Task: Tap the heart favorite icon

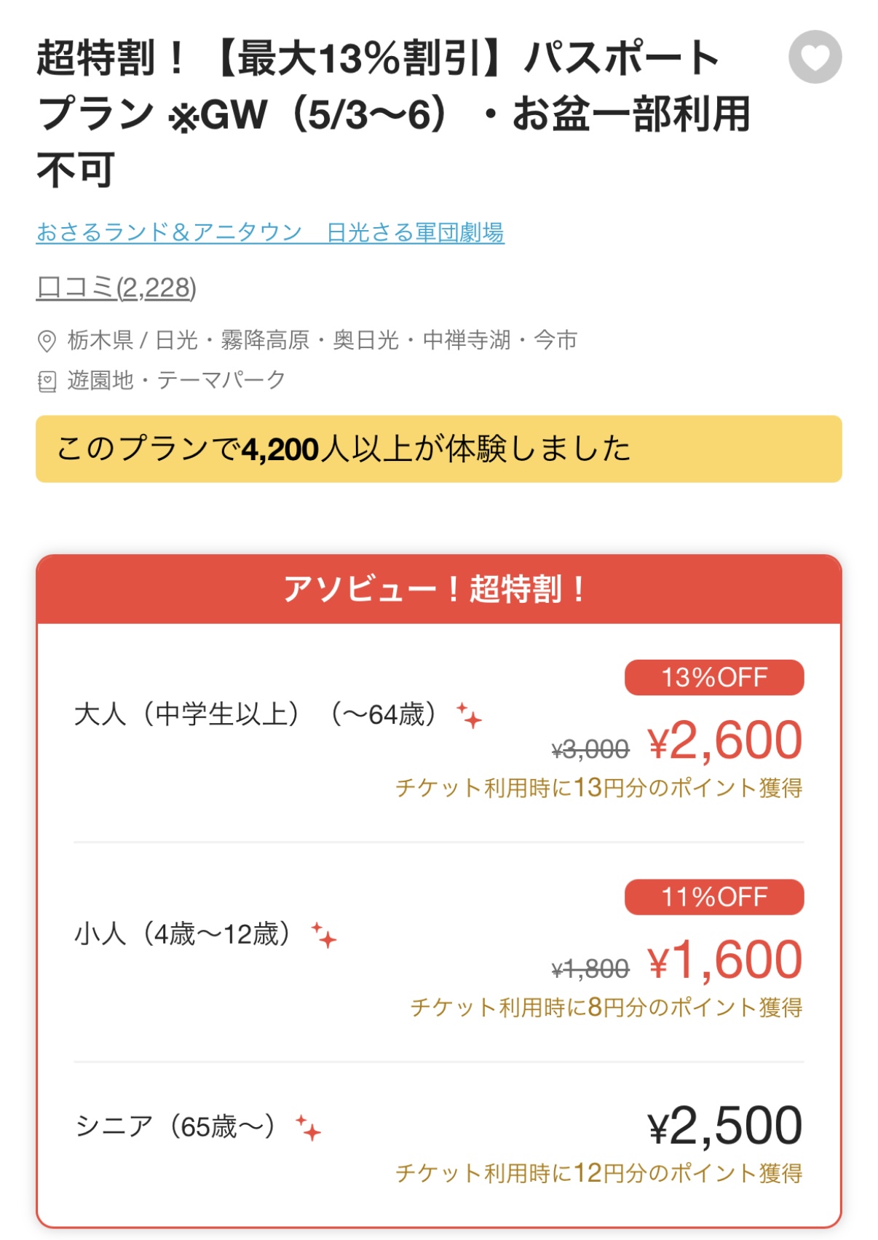Action: click(815, 57)
